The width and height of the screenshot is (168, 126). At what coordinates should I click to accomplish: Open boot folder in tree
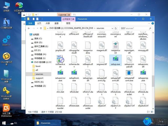click(x=36, y=66)
